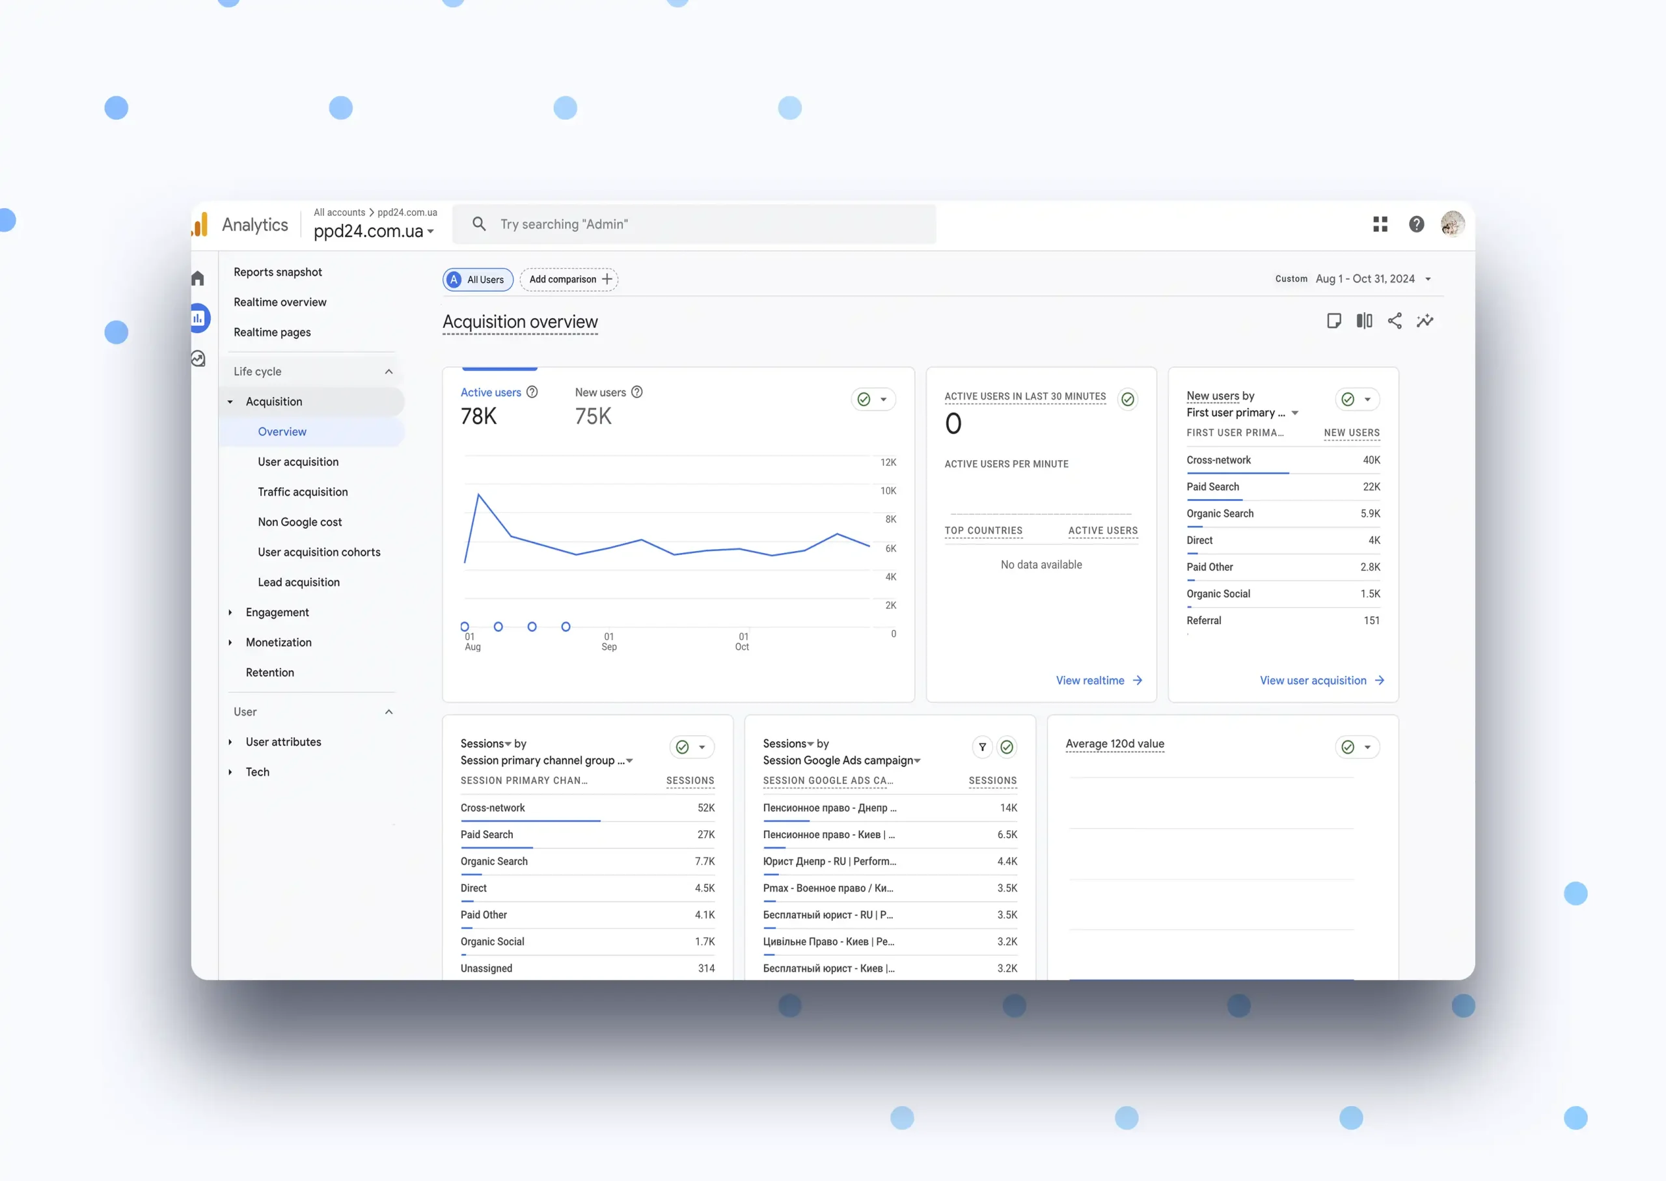Image resolution: width=1666 pixels, height=1181 pixels.
Task: Open the Home icon in left rail
Action: (198, 278)
